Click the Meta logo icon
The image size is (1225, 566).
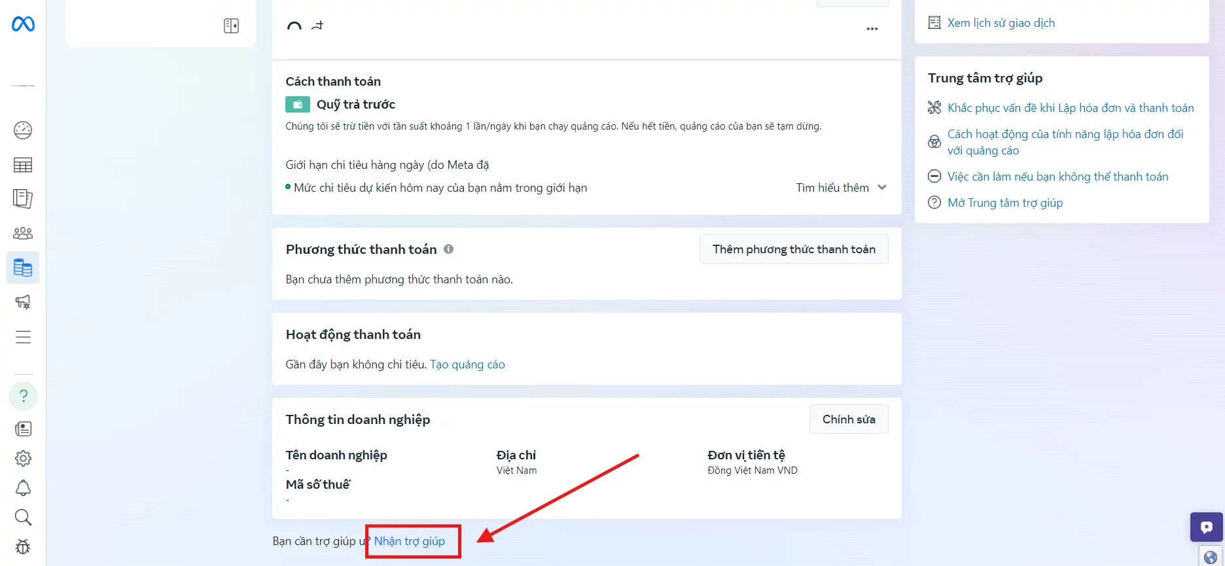(x=23, y=24)
